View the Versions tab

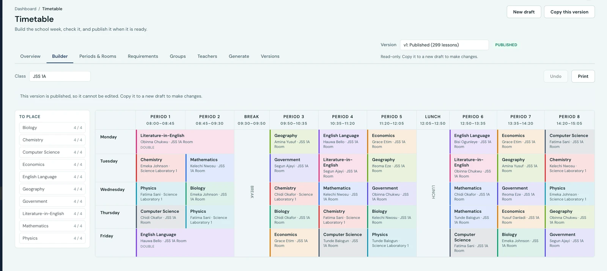coord(270,56)
